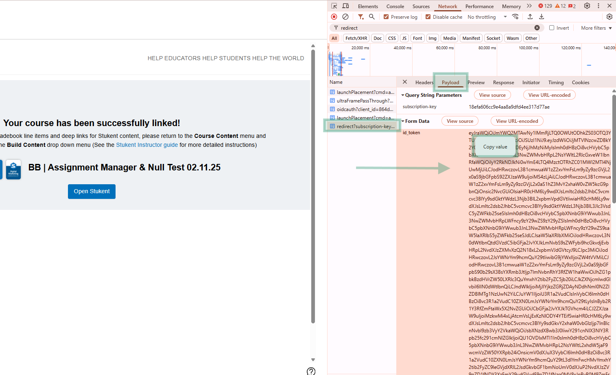Filter requests by Wasm type
The image size is (616, 375).
(x=513, y=38)
